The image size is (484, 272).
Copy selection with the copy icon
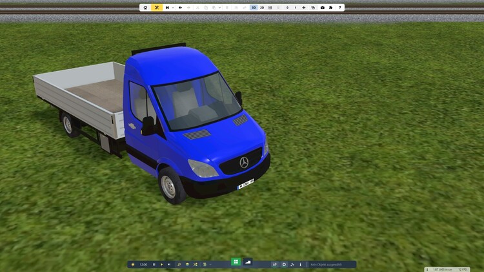click(206, 7)
